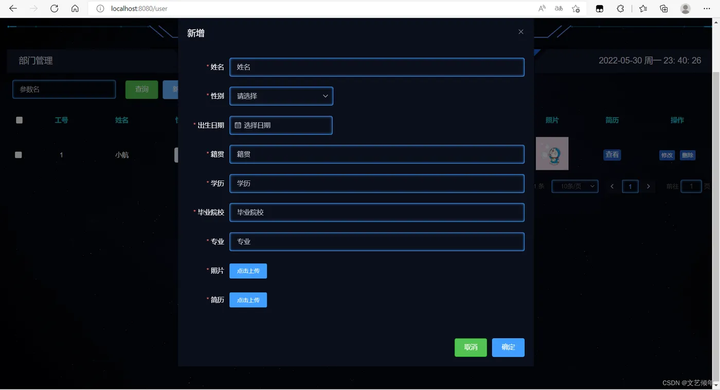The image size is (720, 390).
Task: Toggle the select-all header checkbox
Action: tap(20, 120)
